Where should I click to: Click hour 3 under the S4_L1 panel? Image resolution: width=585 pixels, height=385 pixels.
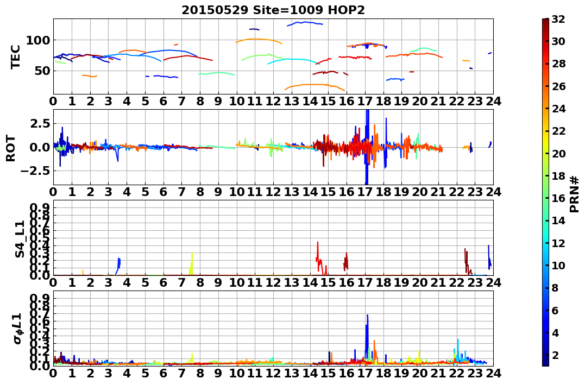point(109,282)
